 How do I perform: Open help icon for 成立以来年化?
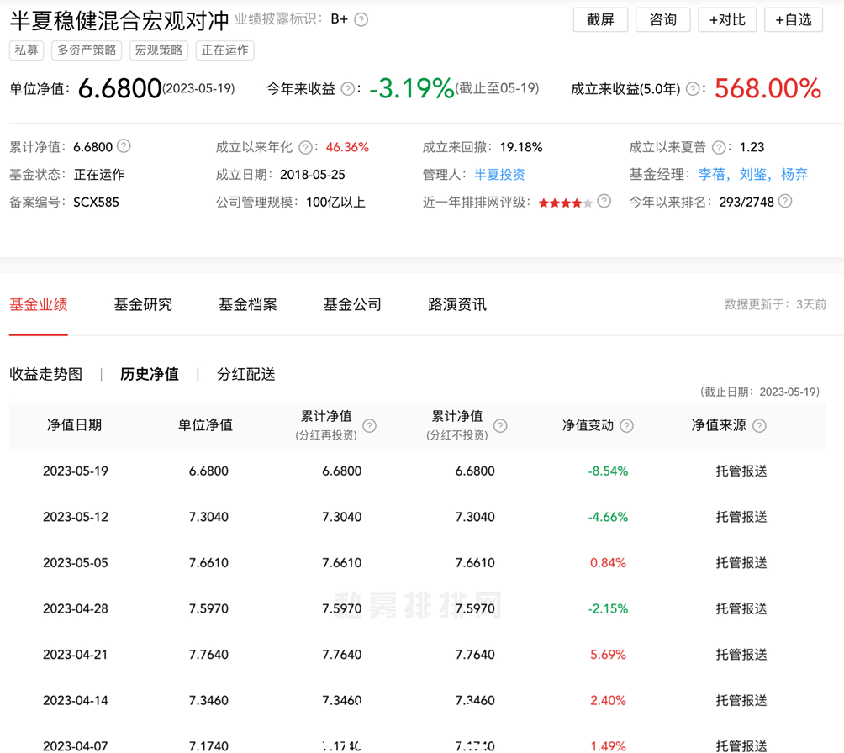tap(305, 147)
